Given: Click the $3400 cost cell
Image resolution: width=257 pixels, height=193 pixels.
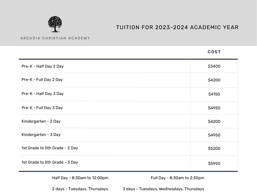Looking at the screenshot, I should pos(214,66).
